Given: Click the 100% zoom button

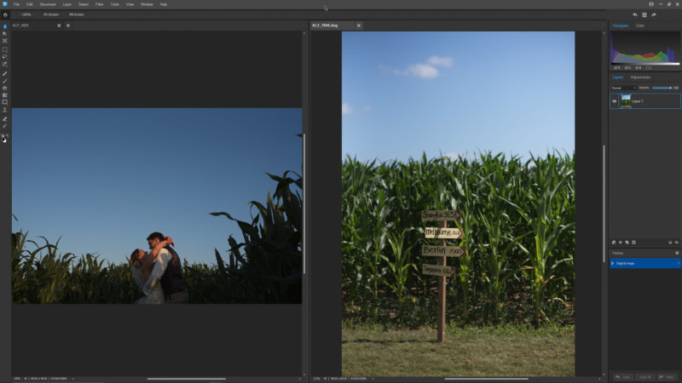Looking at the screenshot, I should point(26,14).
